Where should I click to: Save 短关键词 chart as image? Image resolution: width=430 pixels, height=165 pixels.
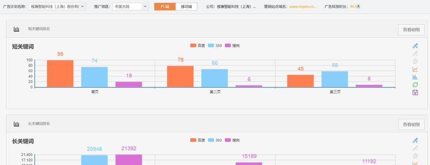point(415,92)
